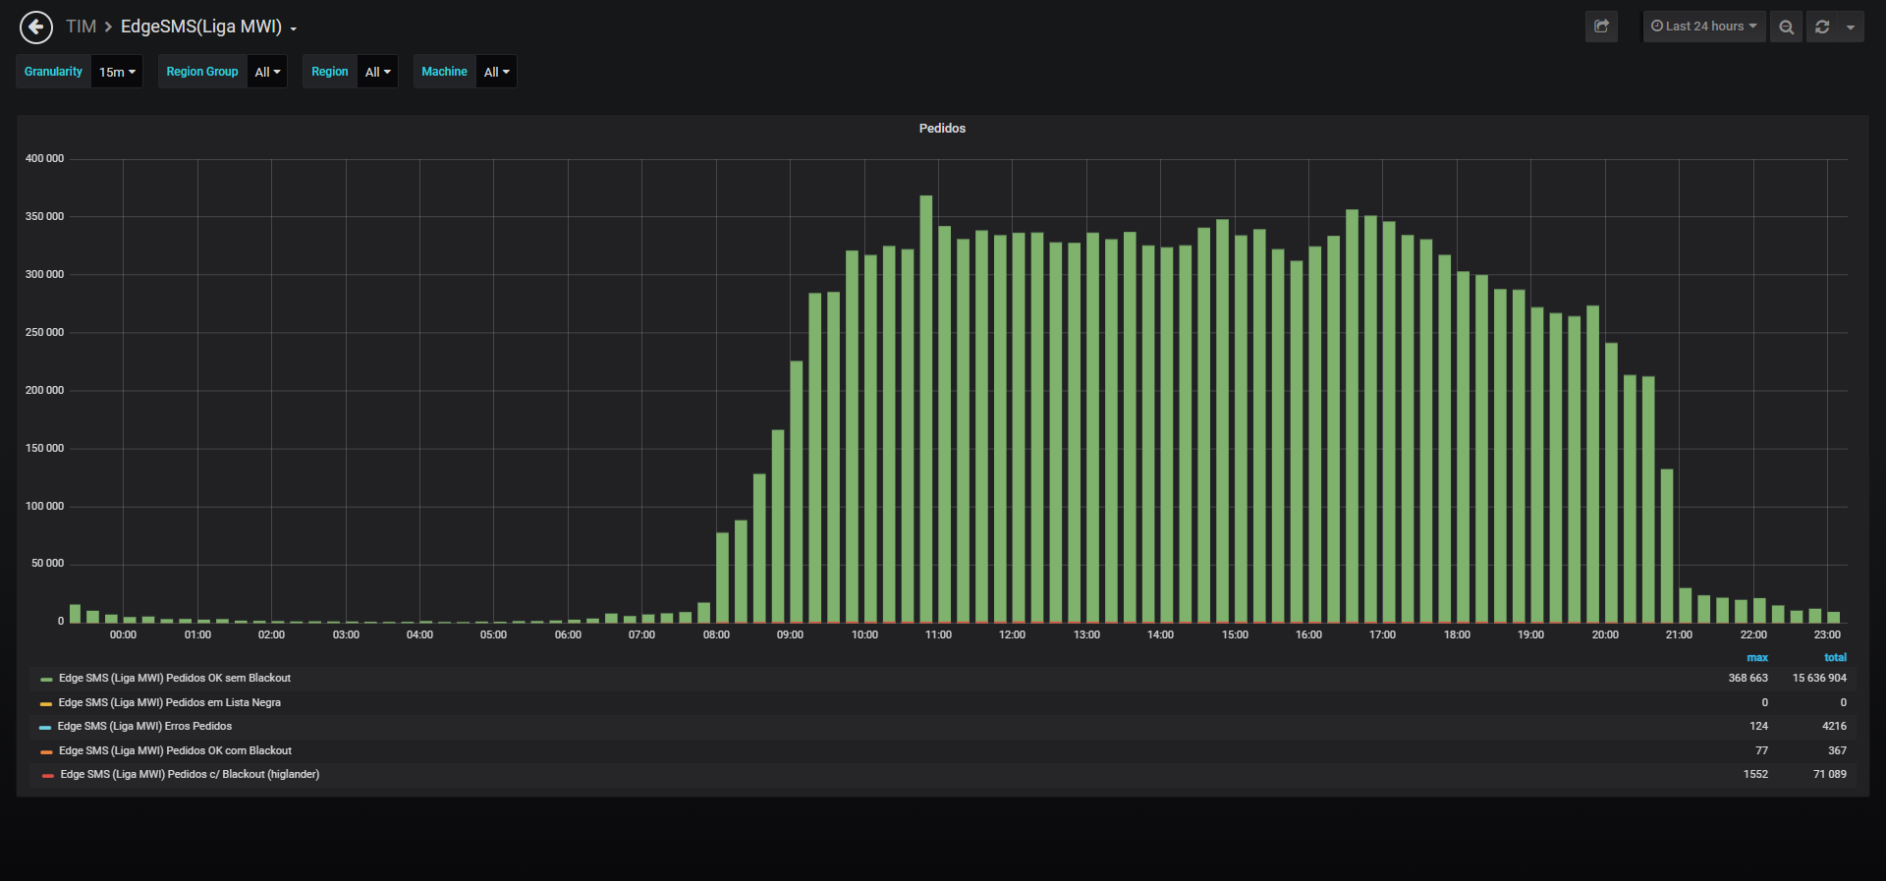Open the share dashboard icon

pos(1601,27)
